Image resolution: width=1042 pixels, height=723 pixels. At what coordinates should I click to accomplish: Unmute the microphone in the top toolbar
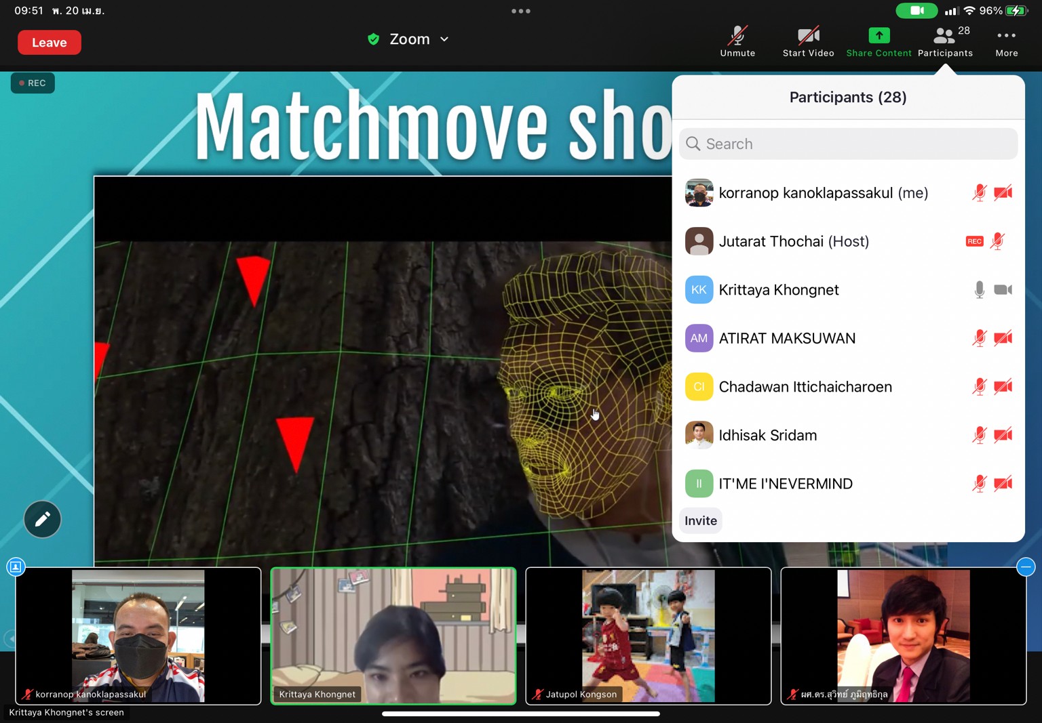[x=737, y=41]
